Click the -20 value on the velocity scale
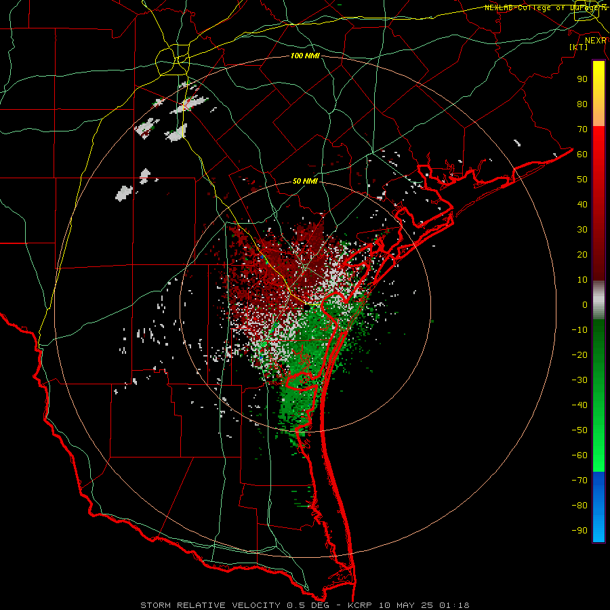Viewport: 610px width, 610px height. (x=579, y=355)
